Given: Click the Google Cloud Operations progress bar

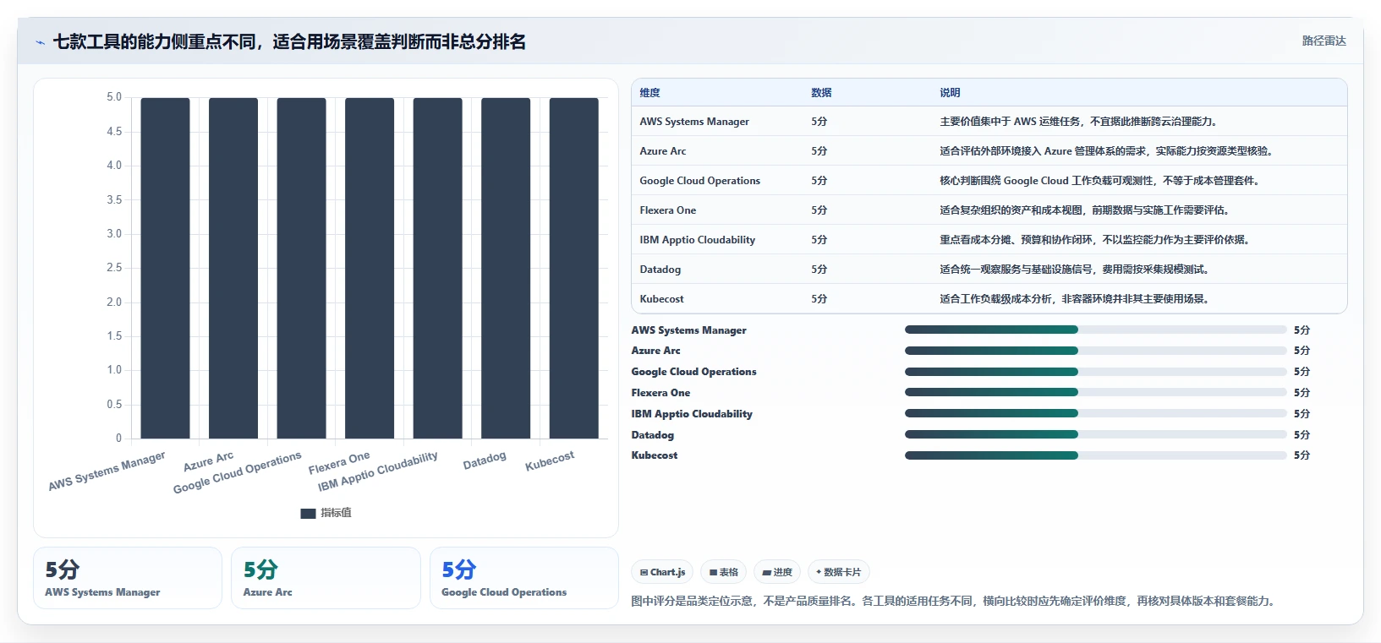Looking at the screenshot, I should pos(1096,372).
